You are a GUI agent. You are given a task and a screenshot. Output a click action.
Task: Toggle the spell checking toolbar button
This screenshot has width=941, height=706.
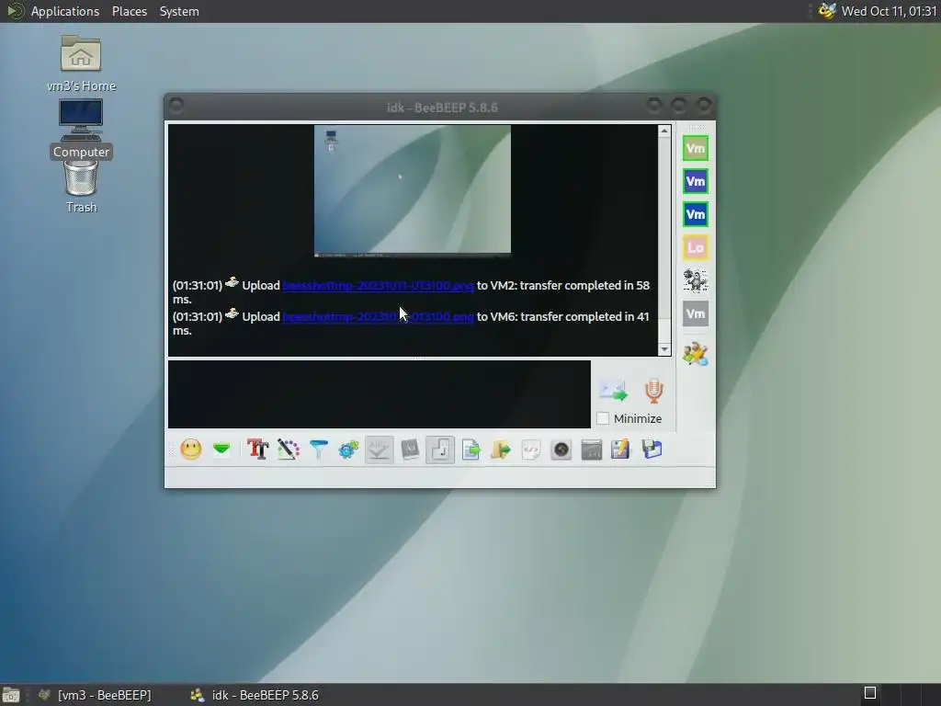[x=380, y=449]
